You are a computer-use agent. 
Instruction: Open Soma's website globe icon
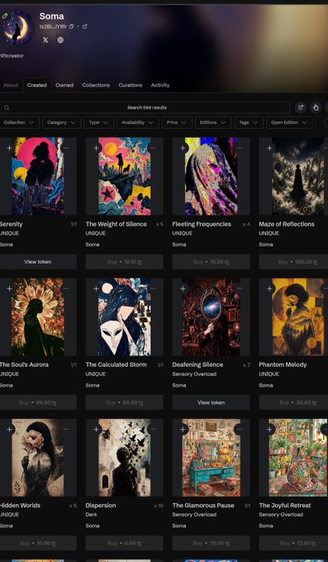(60, 40)
